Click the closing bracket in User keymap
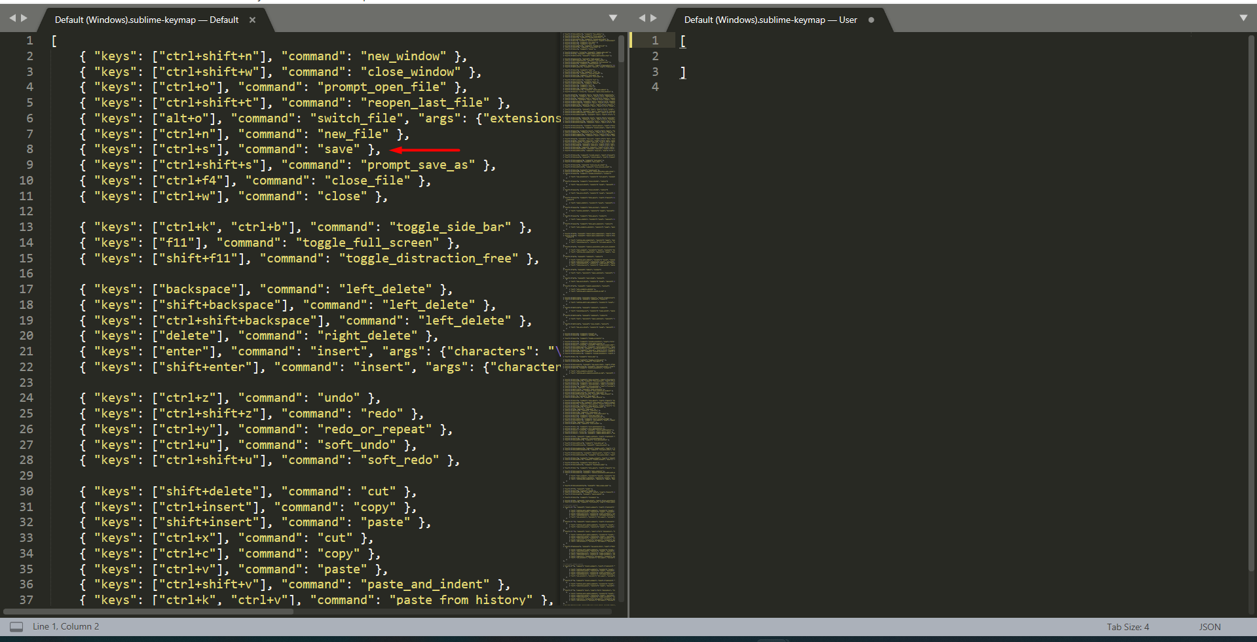The image size is (1257, 642). [x=683, y=72]
